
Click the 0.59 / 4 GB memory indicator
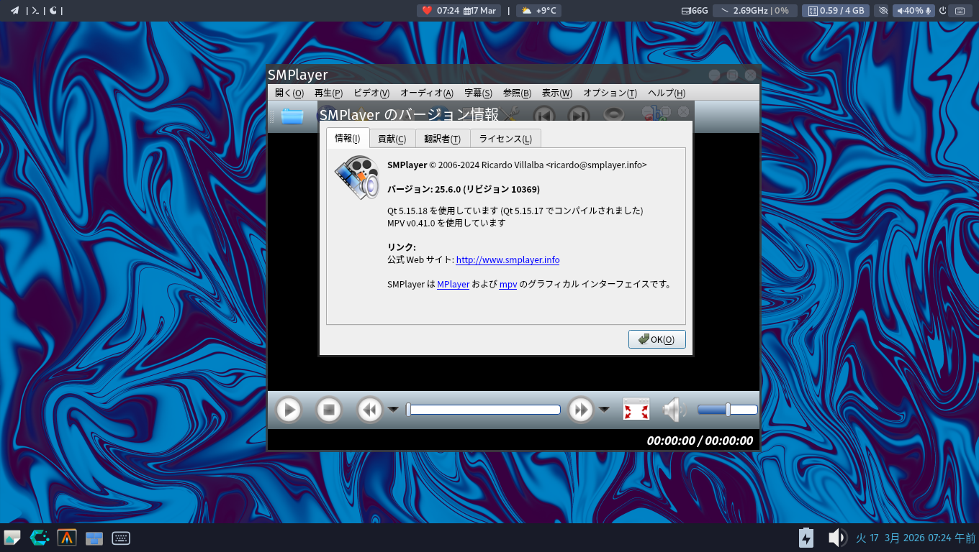(836, 11)
